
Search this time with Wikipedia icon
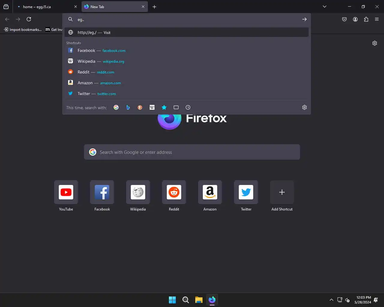pyautogui.click(x=152, y=107)
